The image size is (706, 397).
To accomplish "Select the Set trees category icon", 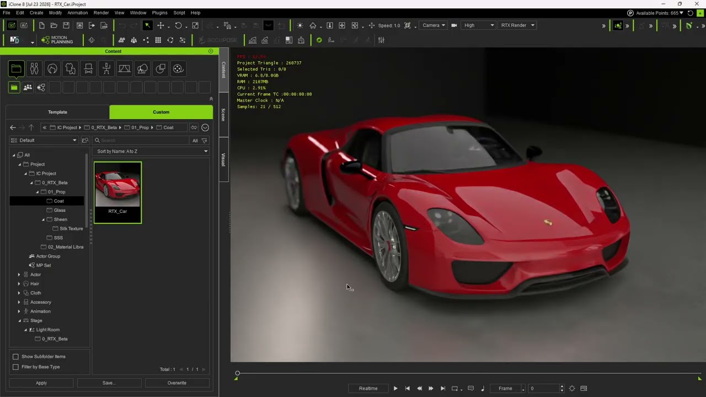I will click(142, 68).
